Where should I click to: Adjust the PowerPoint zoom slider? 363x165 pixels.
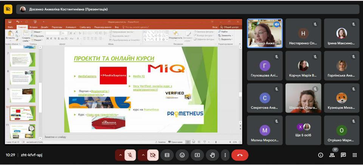pos(216,142)
